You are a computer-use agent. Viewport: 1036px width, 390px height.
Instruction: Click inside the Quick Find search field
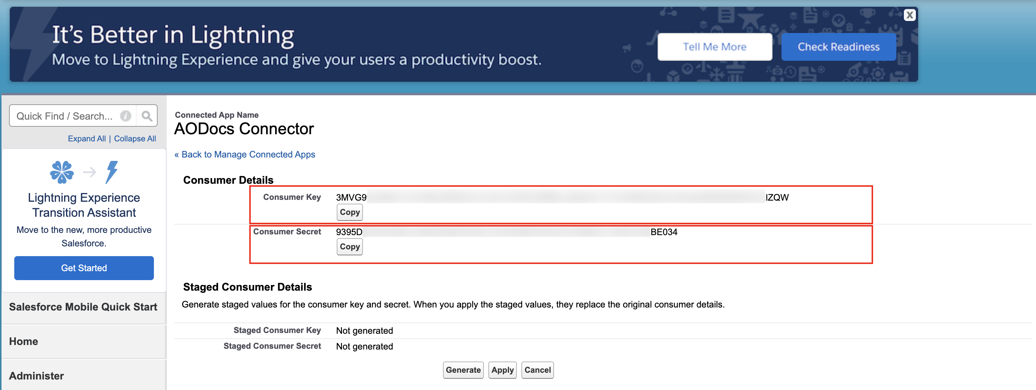tap(64, 116)
